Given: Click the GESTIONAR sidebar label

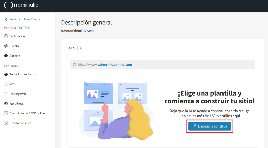Looking at the screenshot, I should click(x=12, y=66).
